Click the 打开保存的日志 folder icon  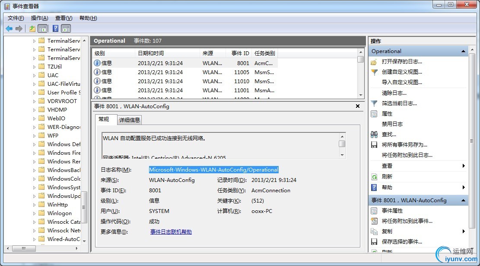click(x=374, y=62)
